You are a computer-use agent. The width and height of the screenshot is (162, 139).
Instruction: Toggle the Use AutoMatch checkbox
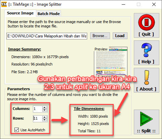click(16, 130)
